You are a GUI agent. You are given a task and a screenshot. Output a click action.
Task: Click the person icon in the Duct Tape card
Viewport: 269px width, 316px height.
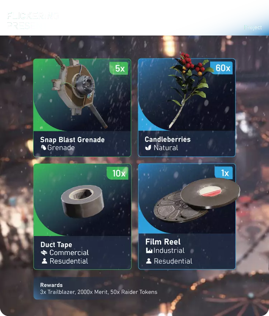pyautogui.click(x=44, y=261)
